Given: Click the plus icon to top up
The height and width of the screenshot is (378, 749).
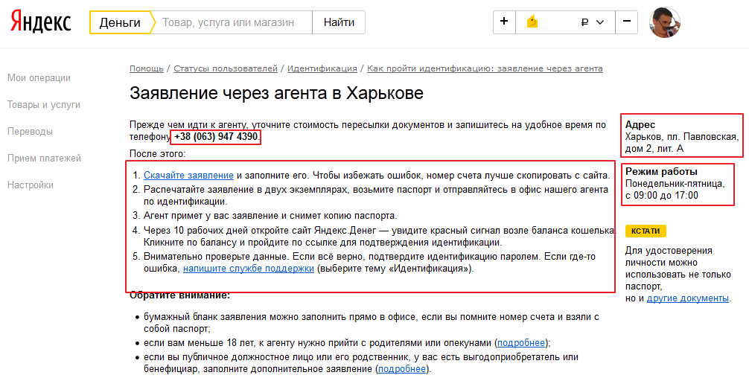Looking at the screenshot, I should [x=504, y=22].
